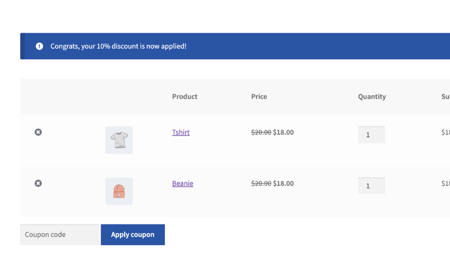The height and width of the screenshot is (276, 450).
Task: Select the Product column header
Action: pyautogui.click(x=185, y=97)
